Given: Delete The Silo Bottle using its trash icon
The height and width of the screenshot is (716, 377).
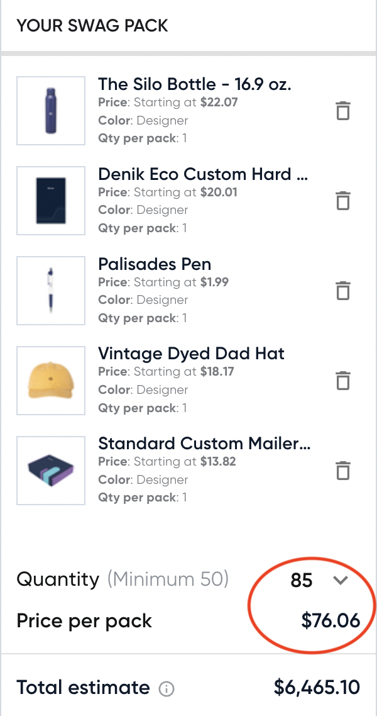Looking at the screenshot, I should coord(342,111).
